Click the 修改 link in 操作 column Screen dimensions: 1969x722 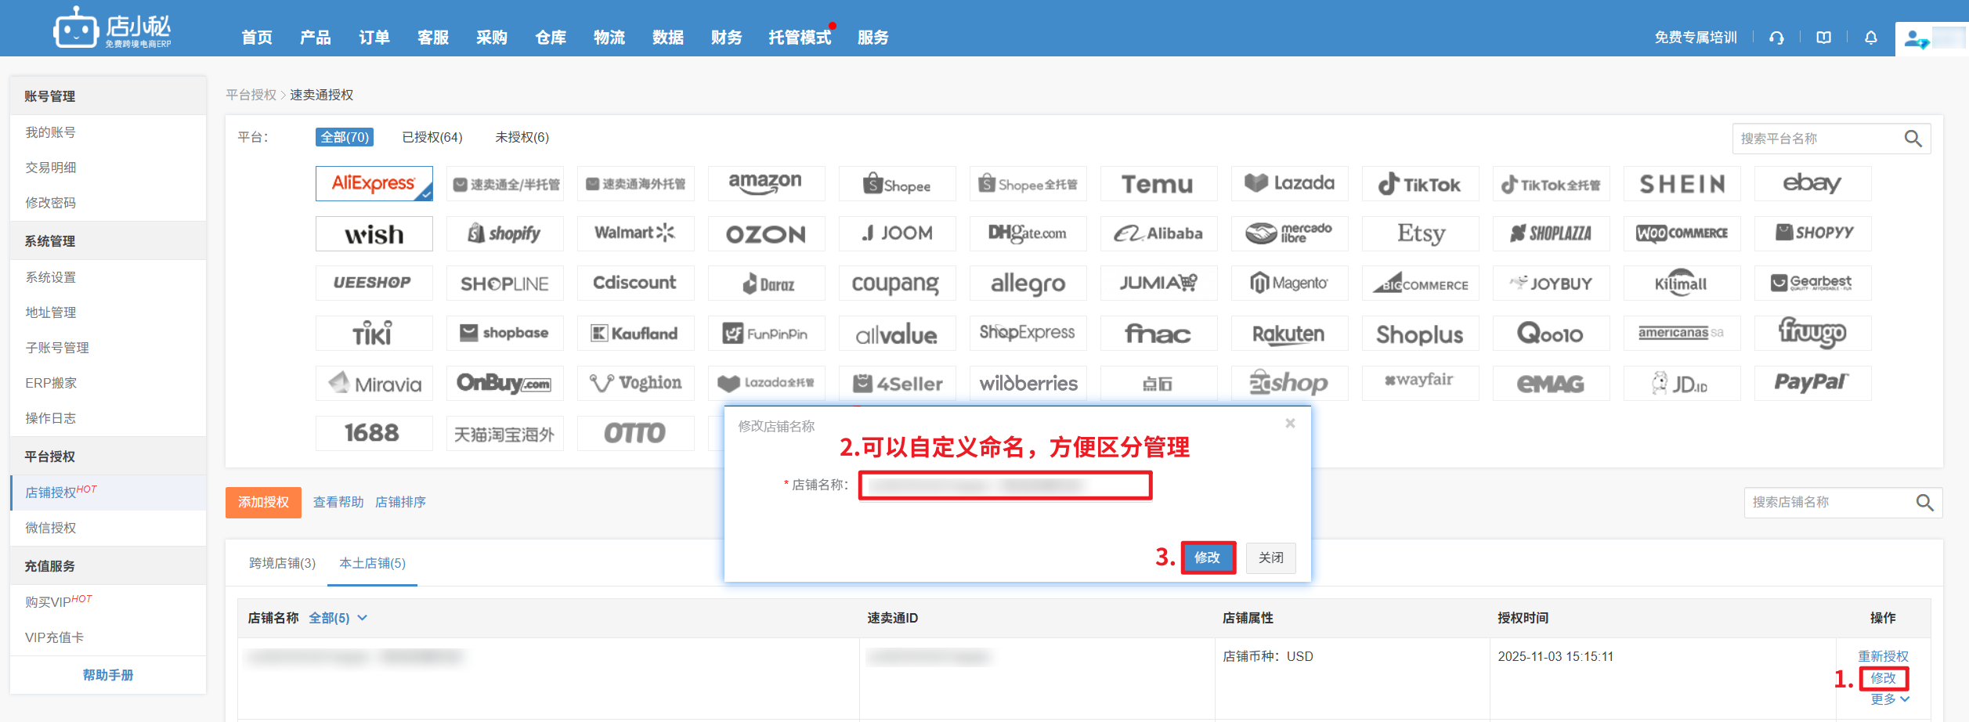[1884, 678]
